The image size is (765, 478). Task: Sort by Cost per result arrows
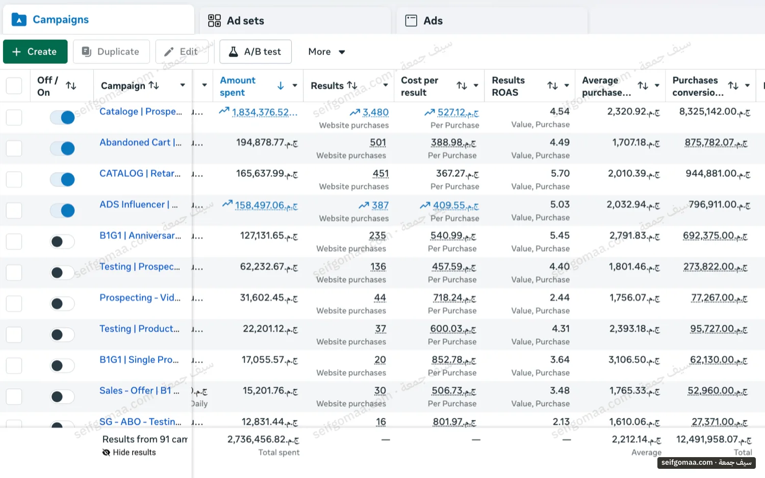462,86
